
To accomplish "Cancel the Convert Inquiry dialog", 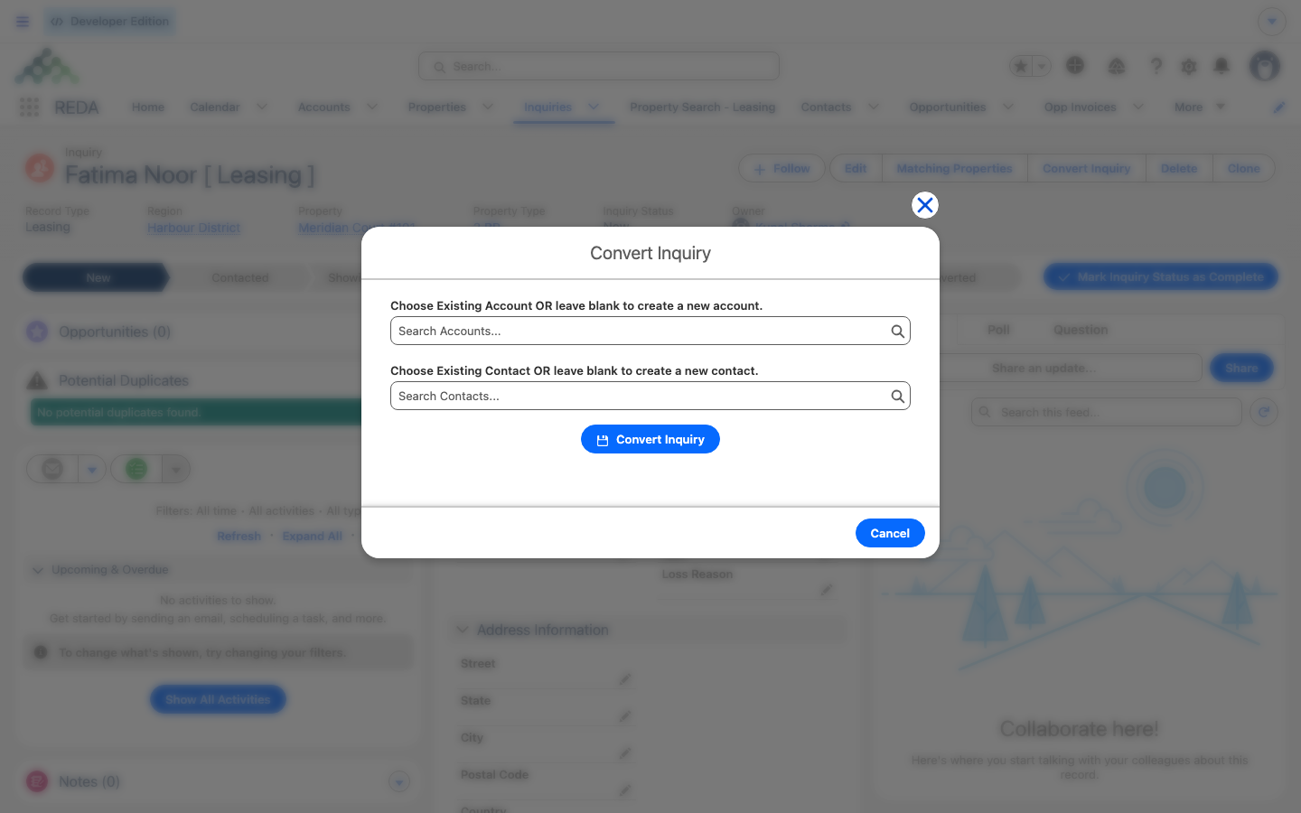I will pos(890,533).
